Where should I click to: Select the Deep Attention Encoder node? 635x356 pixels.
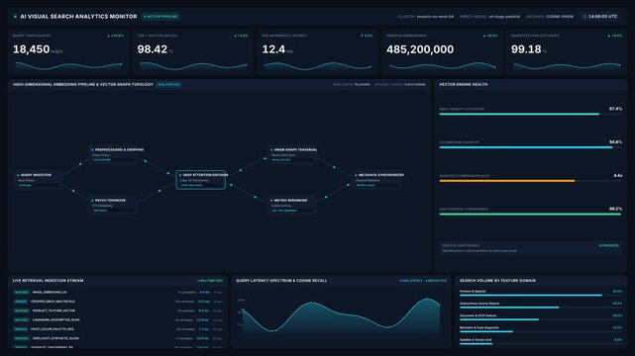201,180
